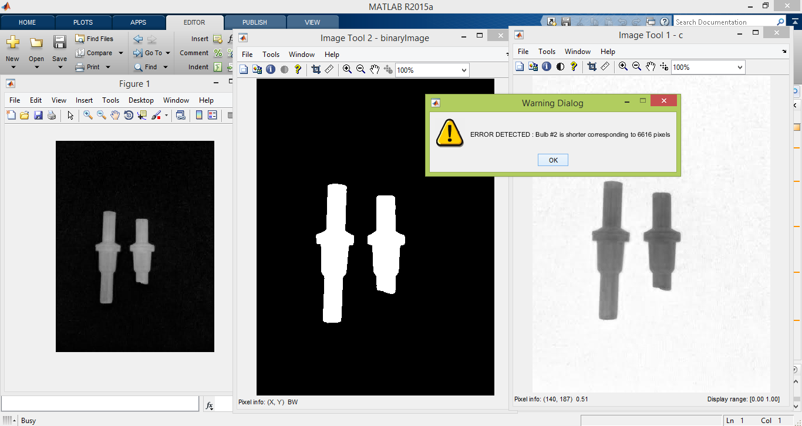Click window/level drag tool in Image Tool 1

[x=664, y=67]
